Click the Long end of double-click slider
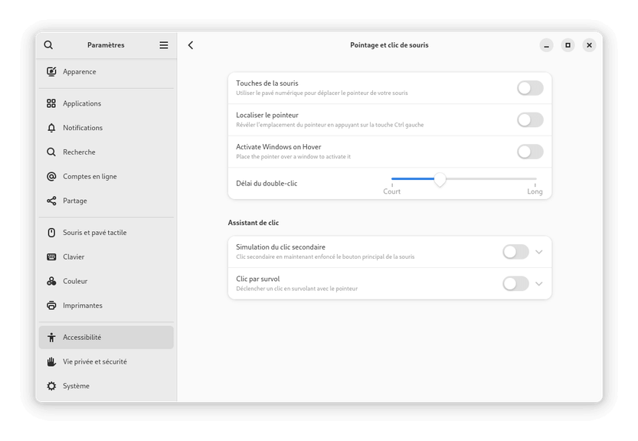The height and width of the screenshot is (441, 638). (535, 191)
